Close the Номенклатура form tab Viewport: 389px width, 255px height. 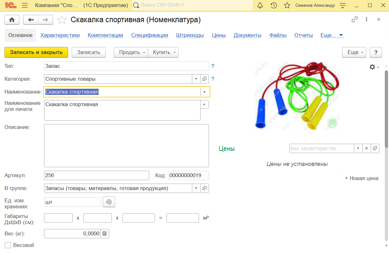[x=379, y=19]
